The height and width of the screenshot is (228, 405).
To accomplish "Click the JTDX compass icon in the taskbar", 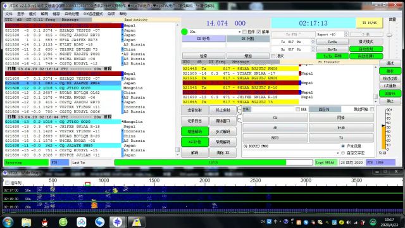I will click(117, 222).
